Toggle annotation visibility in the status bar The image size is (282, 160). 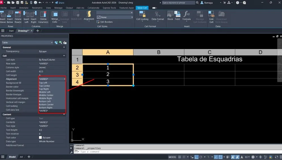(x=233, y=157)
